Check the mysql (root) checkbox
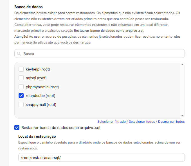The width and height of the screenshot is (191, 166). click(21, 78)
